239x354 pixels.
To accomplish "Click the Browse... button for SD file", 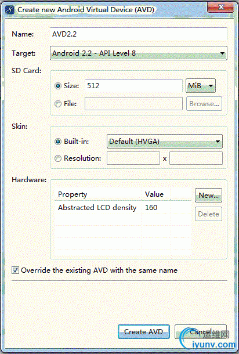I will click(204, 104).
